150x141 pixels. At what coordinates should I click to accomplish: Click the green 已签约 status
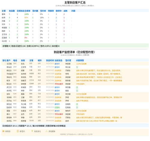pyautogui.click(x=57, y=107)
